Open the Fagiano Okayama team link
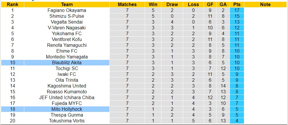288x125 pixels. pyautogui.click(x=67, y=10)
